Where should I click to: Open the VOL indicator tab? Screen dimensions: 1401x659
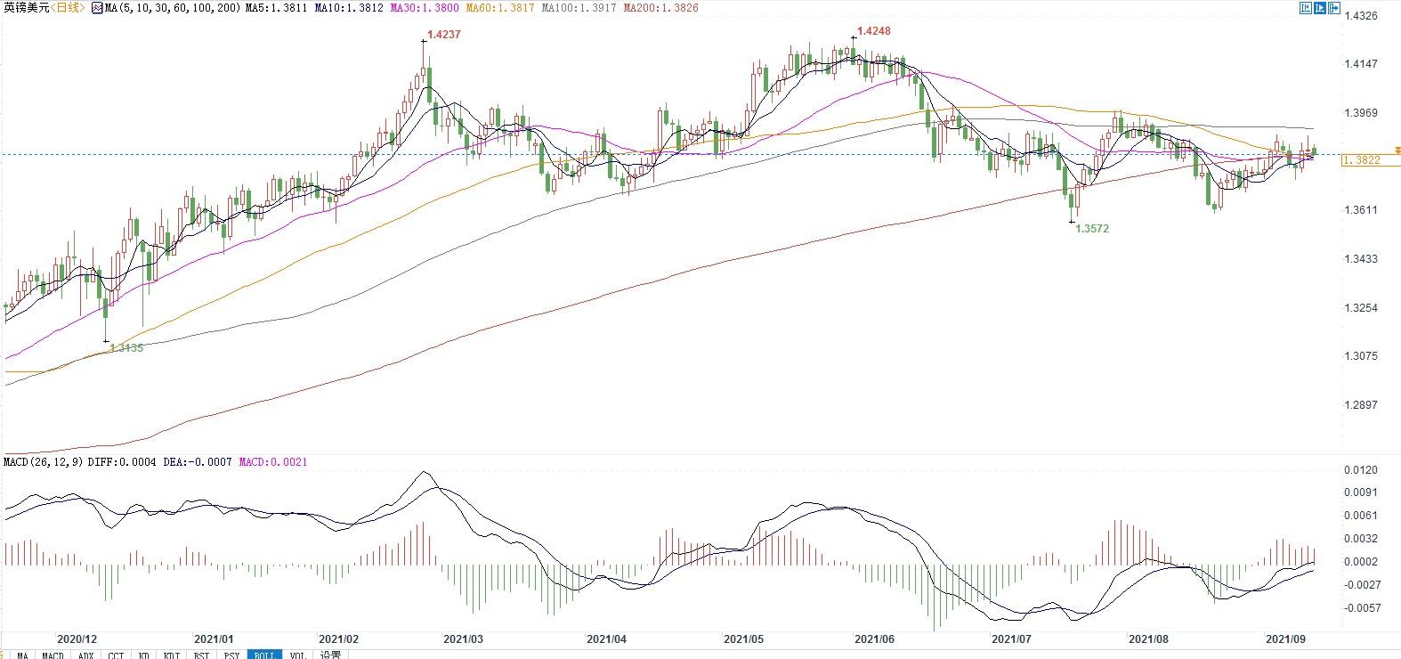(x=297, y=655)
